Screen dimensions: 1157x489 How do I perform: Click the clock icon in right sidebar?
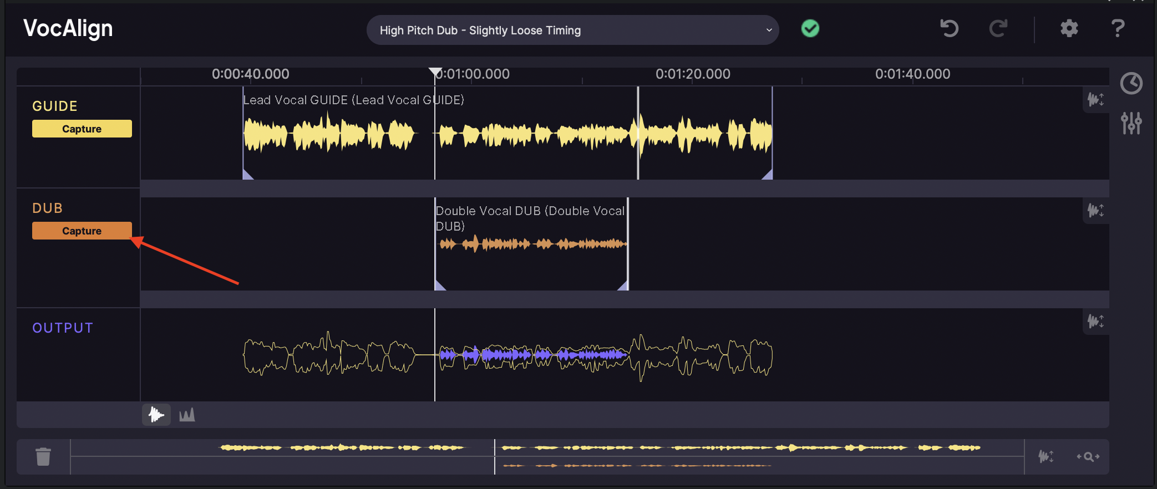coord(1131,84)
